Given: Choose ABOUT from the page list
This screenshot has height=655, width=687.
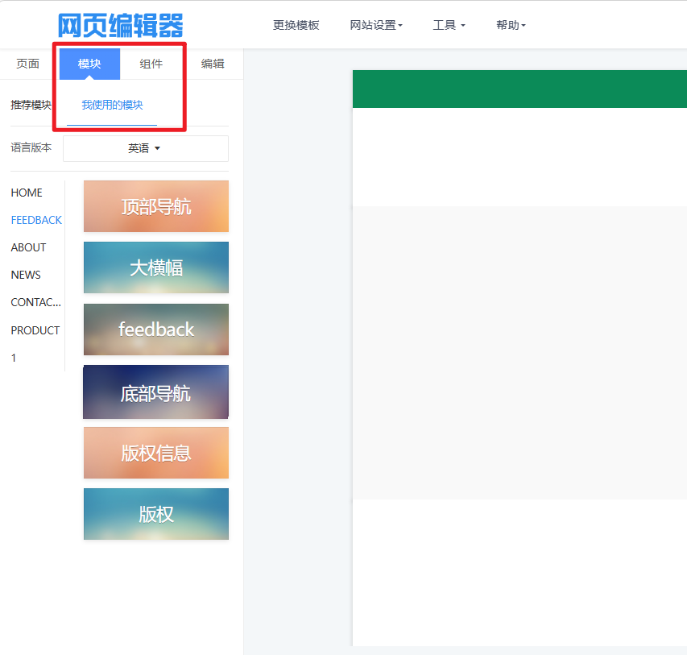Looking at the screenshot, I should tap(28, 247).
